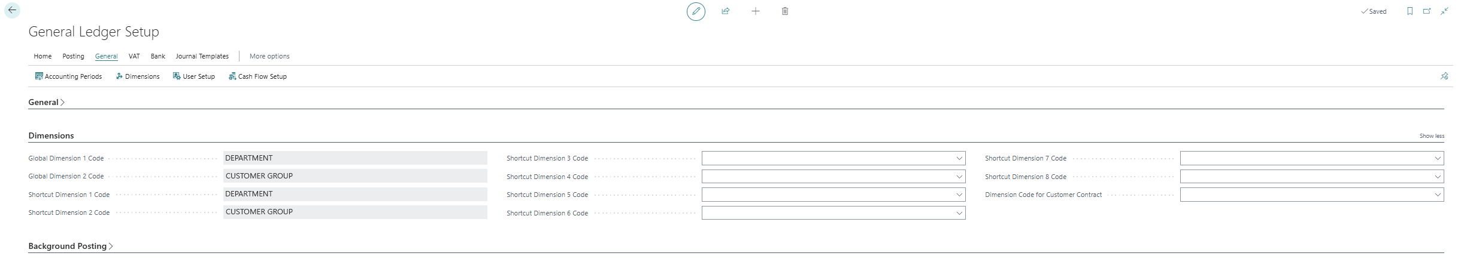Click the bookmark icon
Screen dimensions: 1467x265
tap(1410, 11)
